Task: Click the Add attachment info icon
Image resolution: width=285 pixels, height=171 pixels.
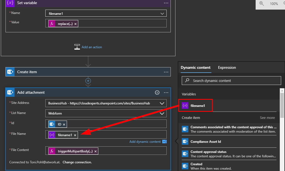Action: [x=157, y=93]
